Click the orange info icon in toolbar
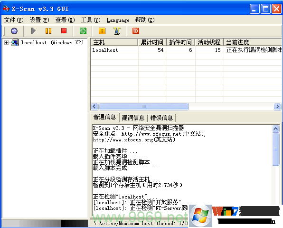 point(102,31)
